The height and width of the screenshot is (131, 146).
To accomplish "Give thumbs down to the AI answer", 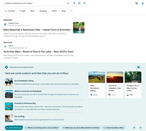I will (140, 128).
